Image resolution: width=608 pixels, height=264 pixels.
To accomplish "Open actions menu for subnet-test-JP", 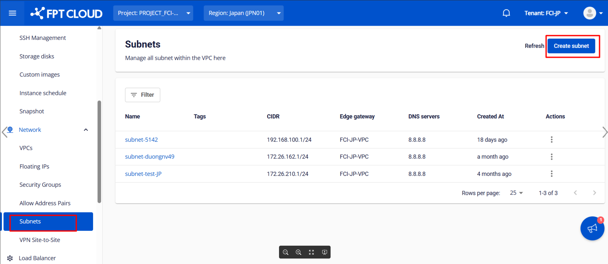I will point(551,174).
